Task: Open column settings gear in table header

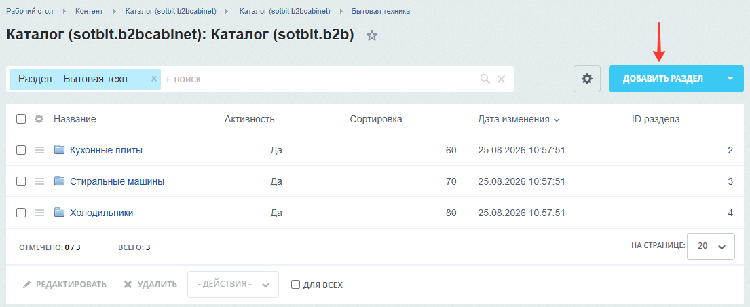Action: click(x=39, y=120)
